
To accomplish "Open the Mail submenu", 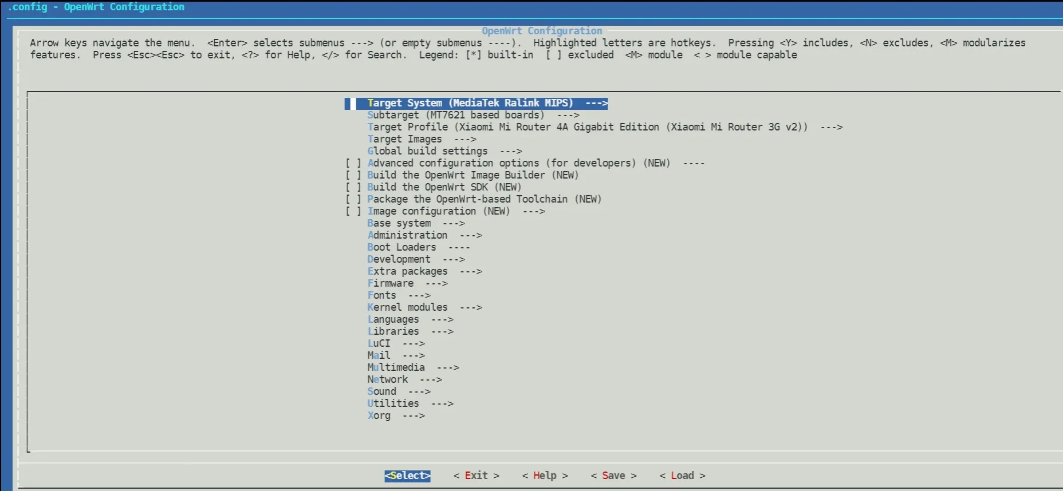I will [396, 355].
